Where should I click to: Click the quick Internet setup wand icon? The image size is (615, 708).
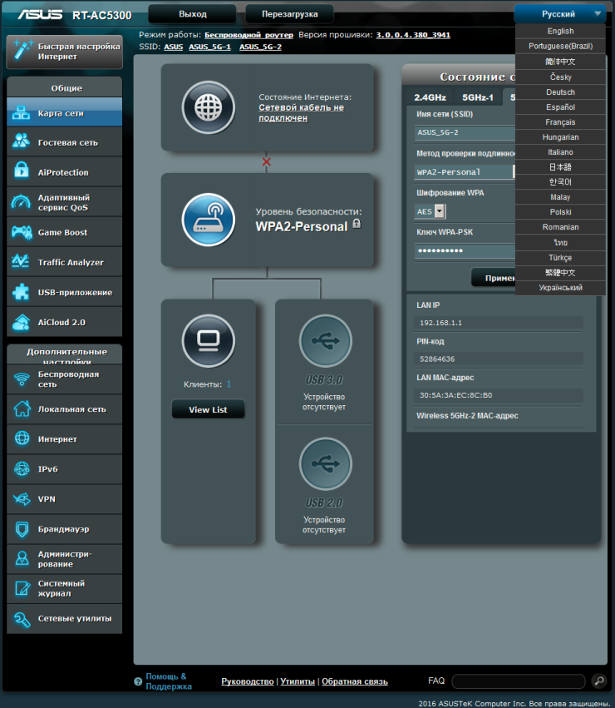22,50
